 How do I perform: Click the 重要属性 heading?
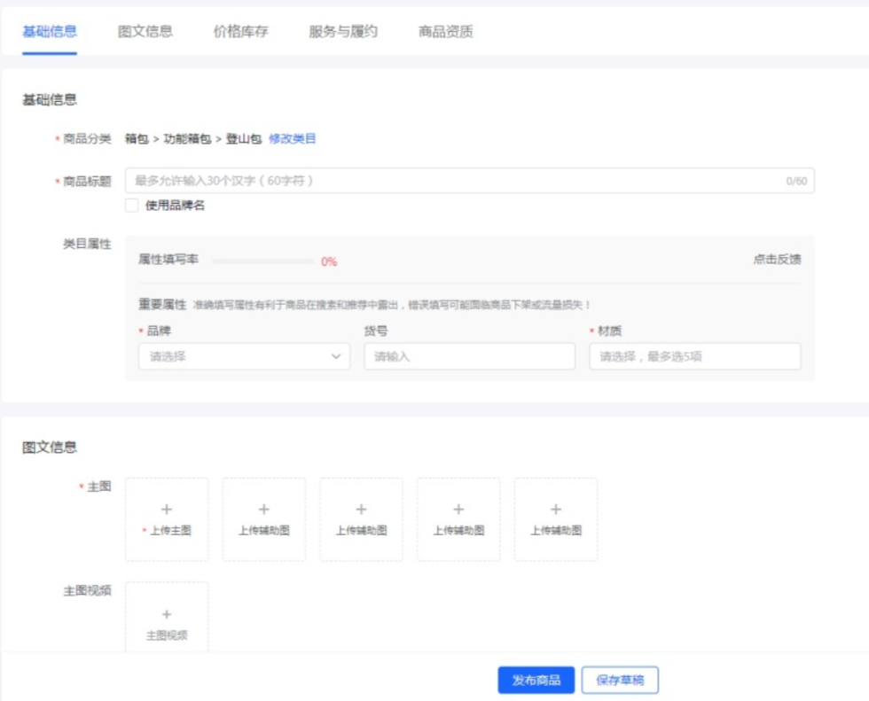(162, 305)
